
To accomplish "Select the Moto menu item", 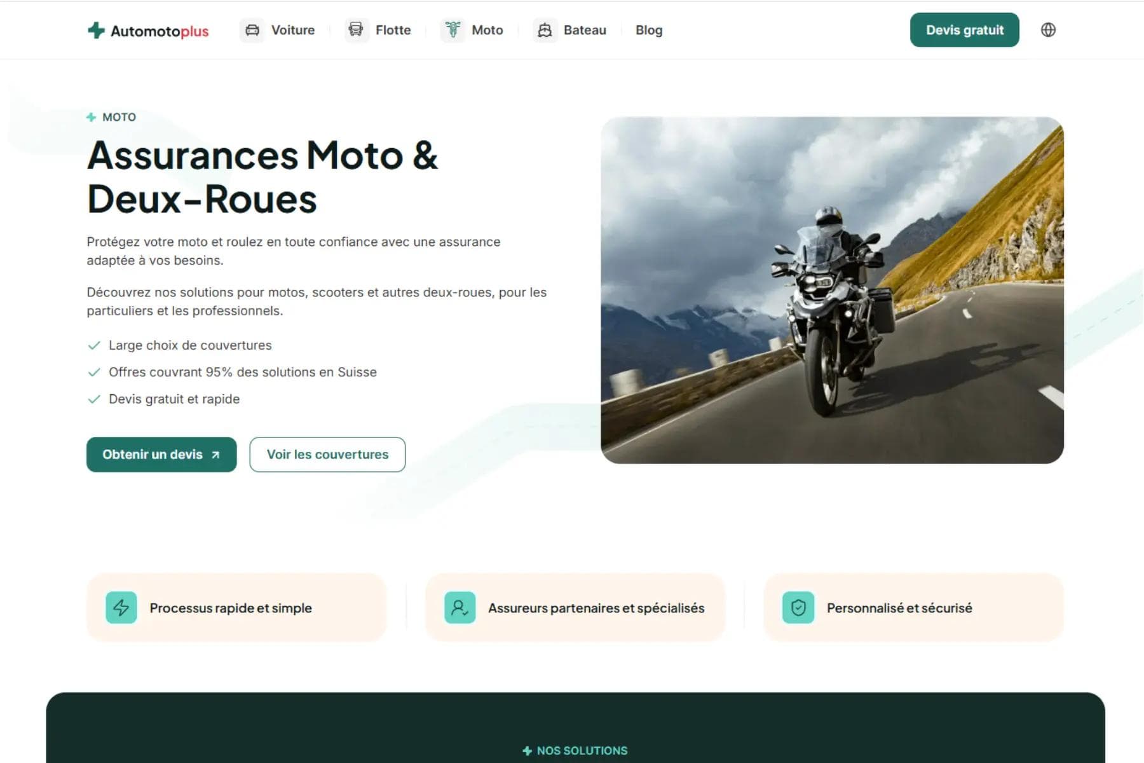I will click(x=472, y=30).
